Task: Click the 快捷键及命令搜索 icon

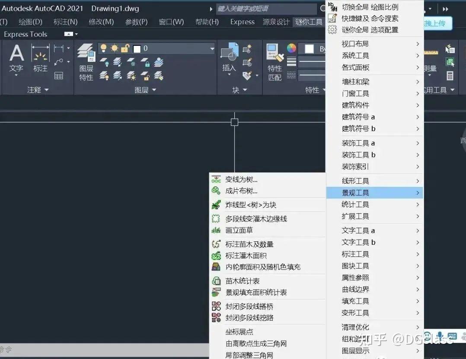Action: pos(332,18)
